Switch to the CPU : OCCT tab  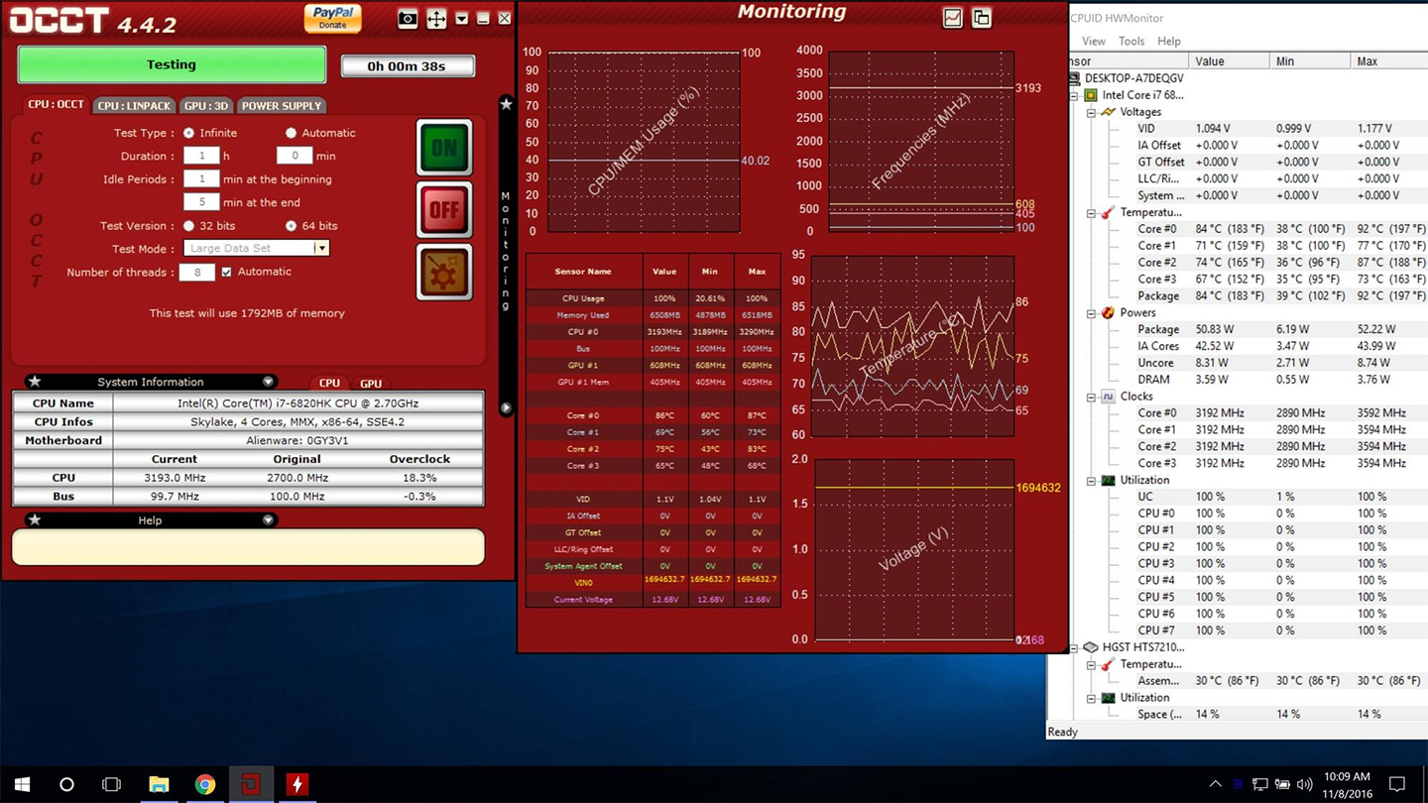[x=56, y=104]
